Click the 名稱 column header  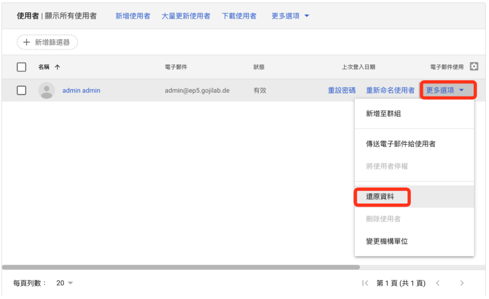tap(43, 67)
